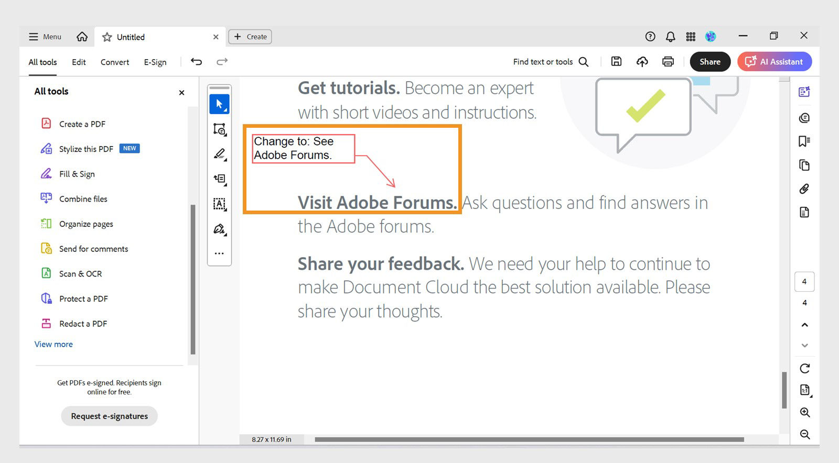Star the Untitled document tab
This screenshot has width=839, height=463.
[107, 37]
